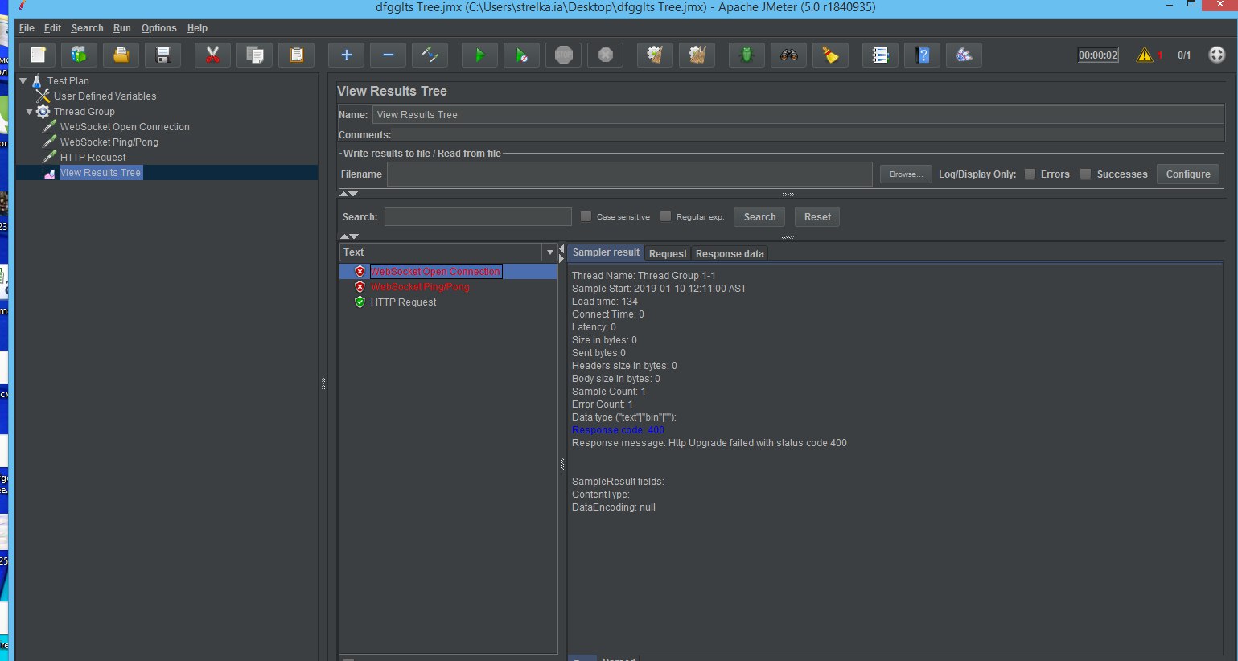Image resolution: width=1238 pixels, height=661 pixels.
Task: Select failed WebSocket Ping/Pong result
Action: [420, 287]
